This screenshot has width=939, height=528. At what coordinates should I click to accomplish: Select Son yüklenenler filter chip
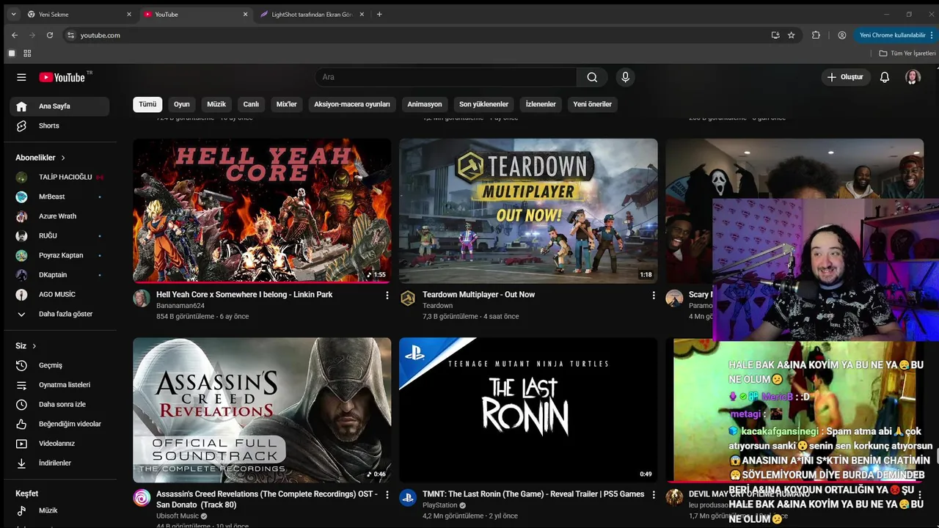coord(483,104)
